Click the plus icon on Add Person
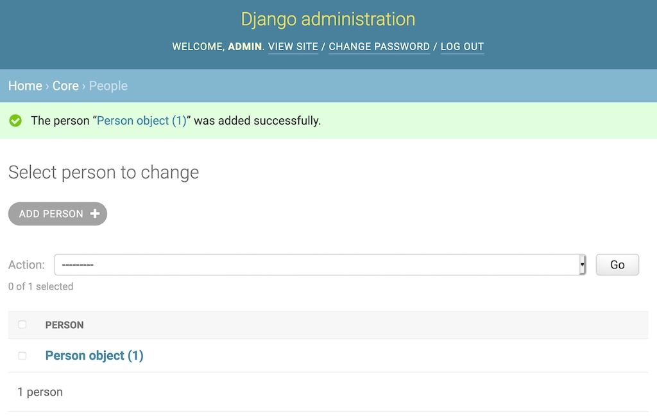The width and height of the screenshot is (657, 420). (x=95, y=214)
